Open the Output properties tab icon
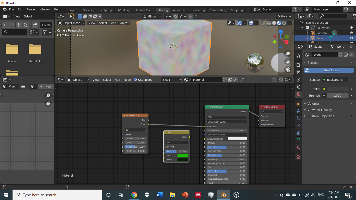Viewport: 356px width, 200px height. tap(298, 72)
